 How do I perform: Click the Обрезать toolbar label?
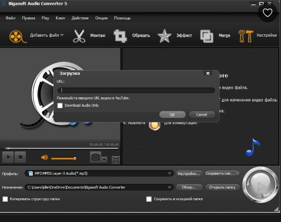pyautogui.click(x=141, y=35)
